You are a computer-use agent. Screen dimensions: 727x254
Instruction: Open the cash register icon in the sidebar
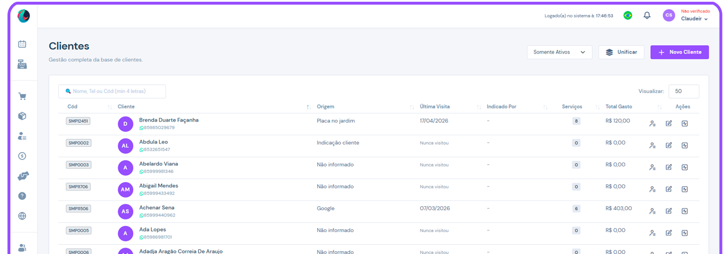click(x=22, y=64)
